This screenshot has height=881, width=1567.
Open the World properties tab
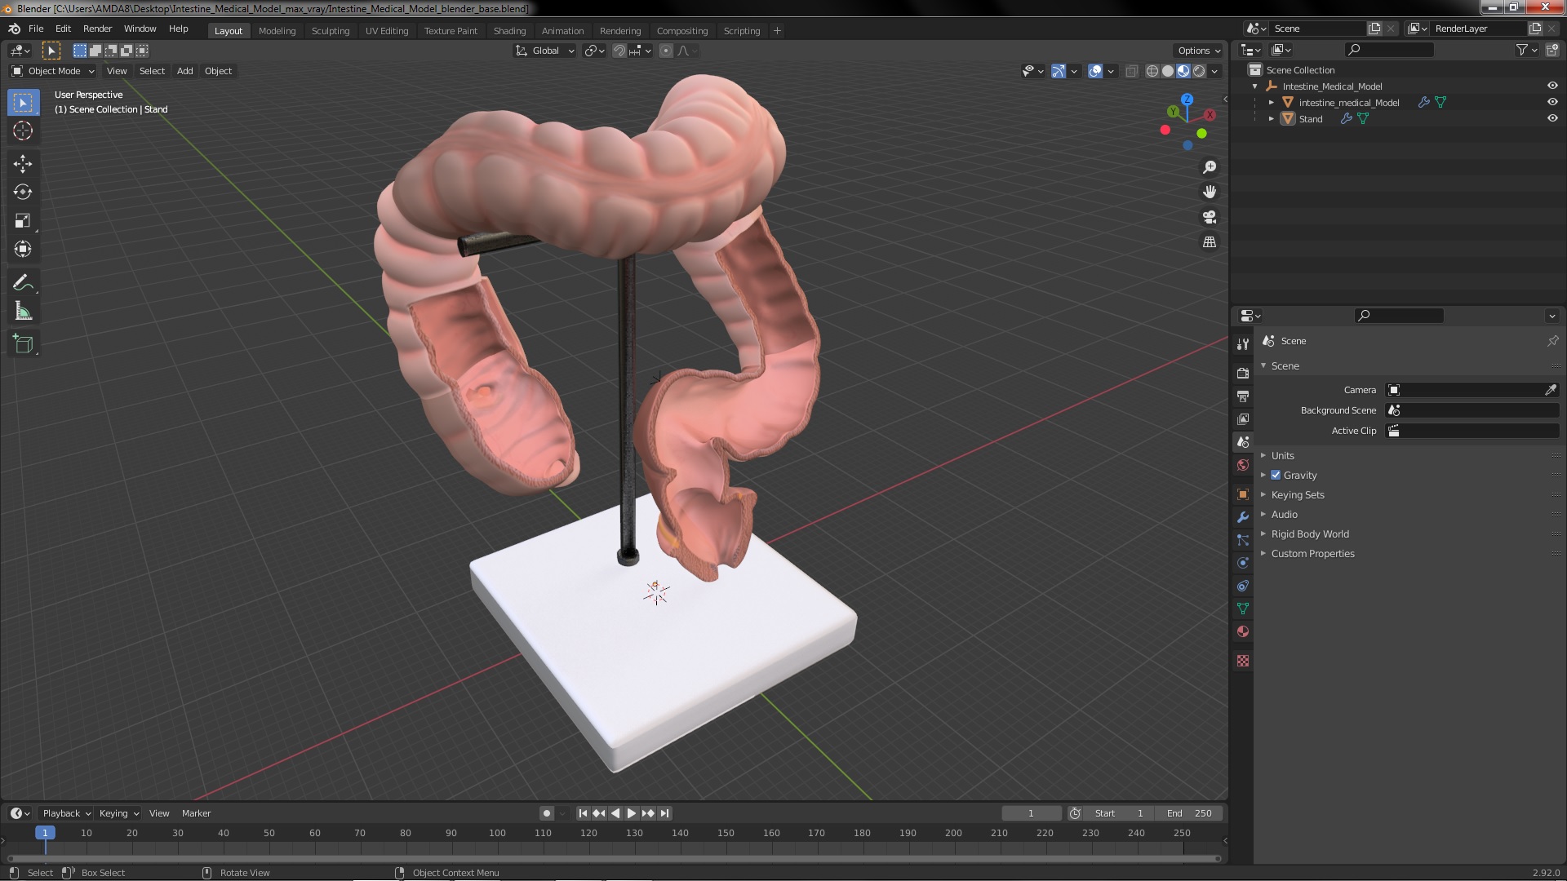coord(1243,465)
